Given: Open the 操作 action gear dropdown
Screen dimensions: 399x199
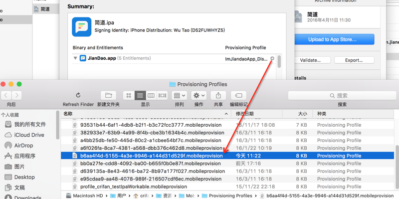Looking at the screenshot, I should pos(199,95).
